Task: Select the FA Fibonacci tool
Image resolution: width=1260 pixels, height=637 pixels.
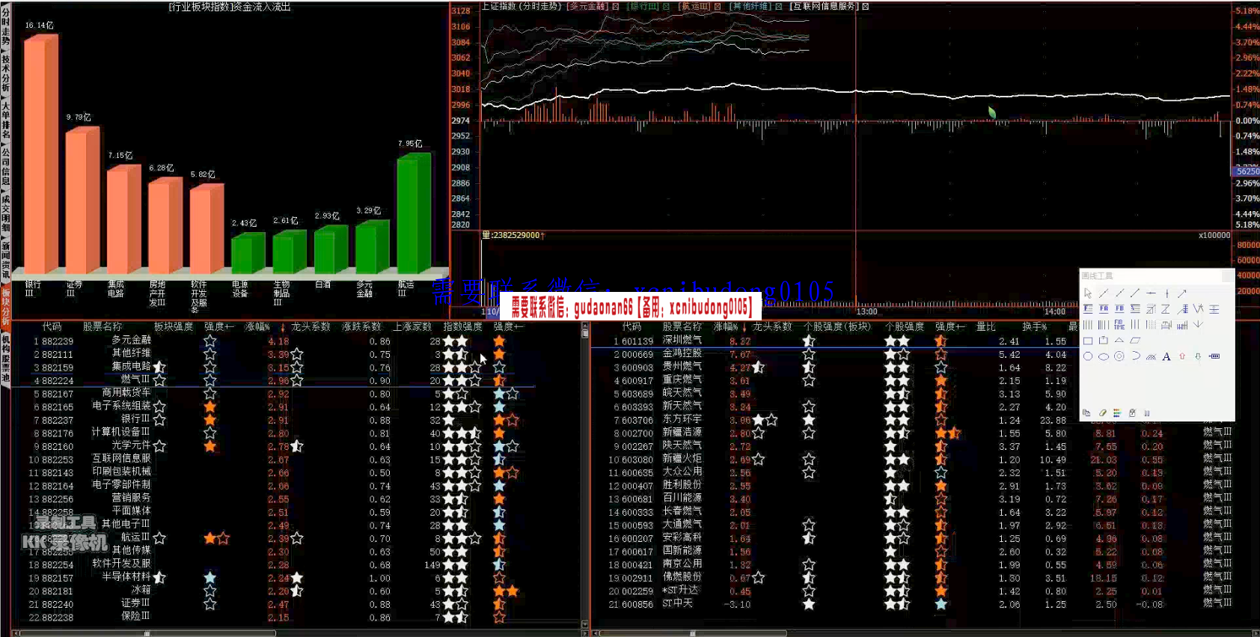Action: click(x=1104, y=308)
